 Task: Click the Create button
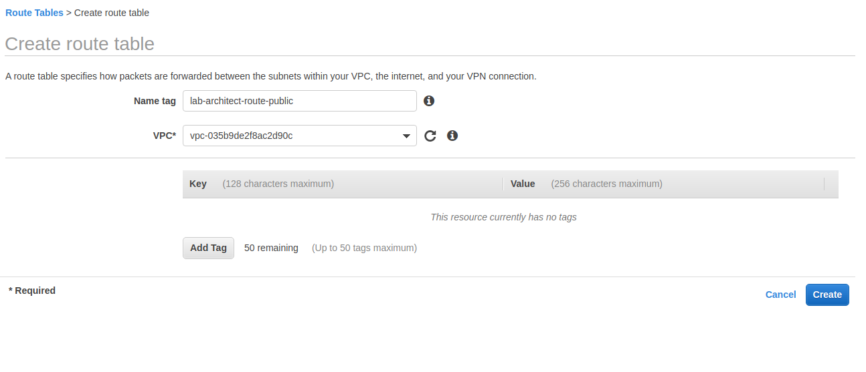(x=827, y=295)
